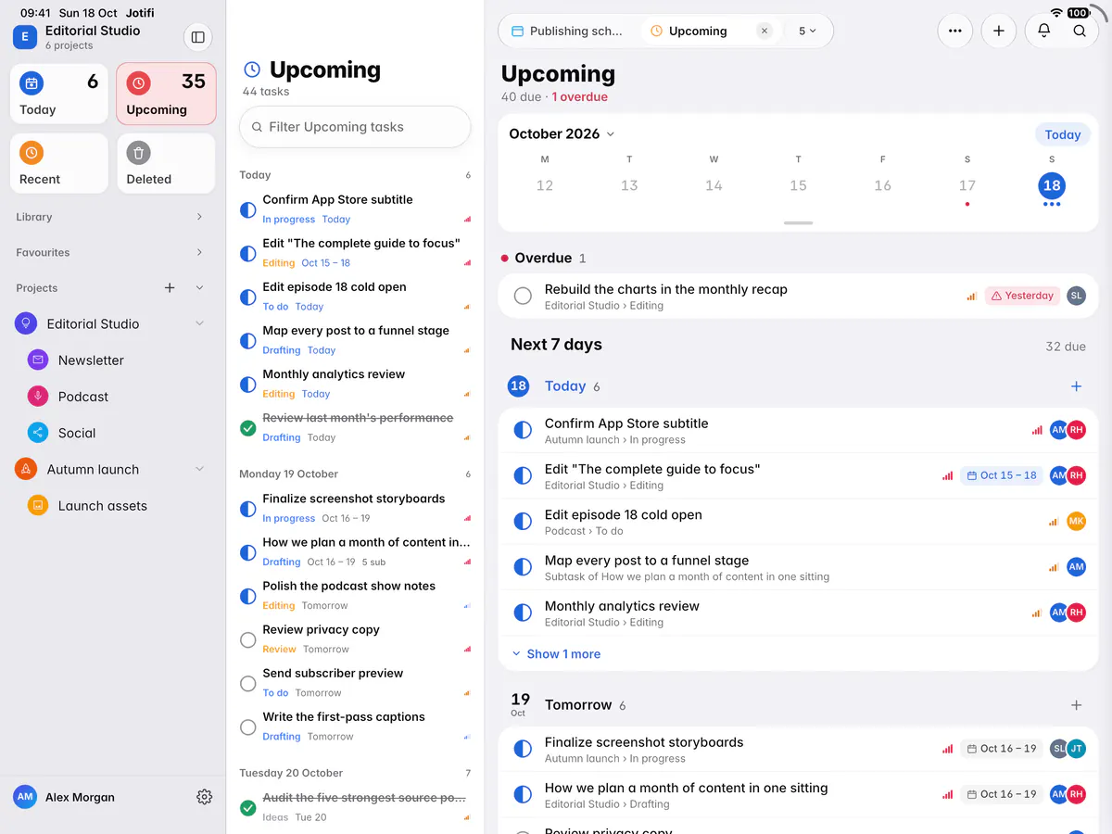Select Sunday 18 in calendar
Image resolution: width=1112 pixels, height=834 pixels.
point(1052,186)
